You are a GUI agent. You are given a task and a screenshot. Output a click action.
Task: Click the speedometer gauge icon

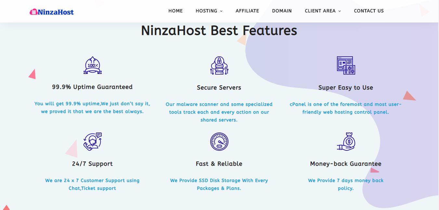[x=219, y=142]
